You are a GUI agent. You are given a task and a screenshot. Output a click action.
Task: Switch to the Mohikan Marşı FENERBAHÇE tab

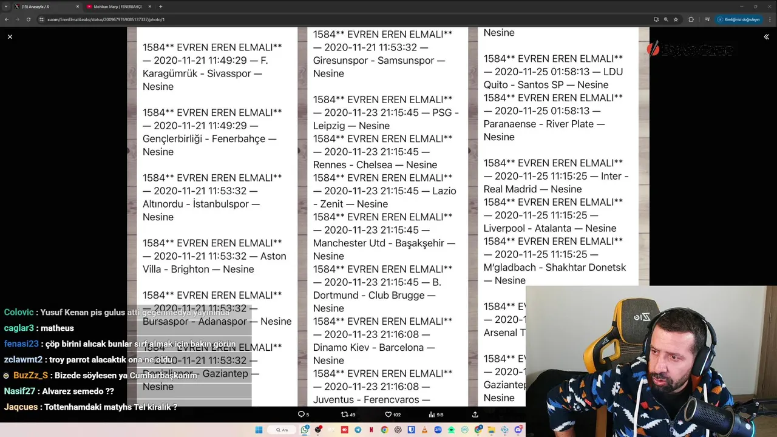point(118,7)
